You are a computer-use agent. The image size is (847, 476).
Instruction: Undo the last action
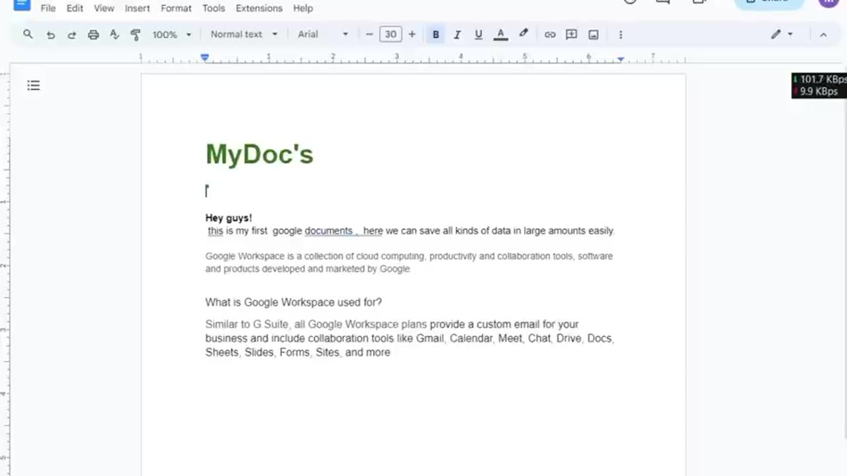pyautogui.click(x=50, y=34)
